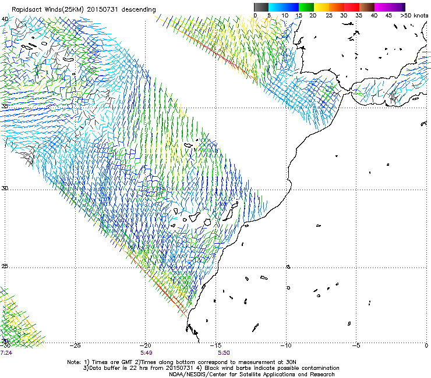The height and width of the screenshot is (378, 431).
Task: Click the '30' legend scale label under the color bar
Action: tap(344, 16)
